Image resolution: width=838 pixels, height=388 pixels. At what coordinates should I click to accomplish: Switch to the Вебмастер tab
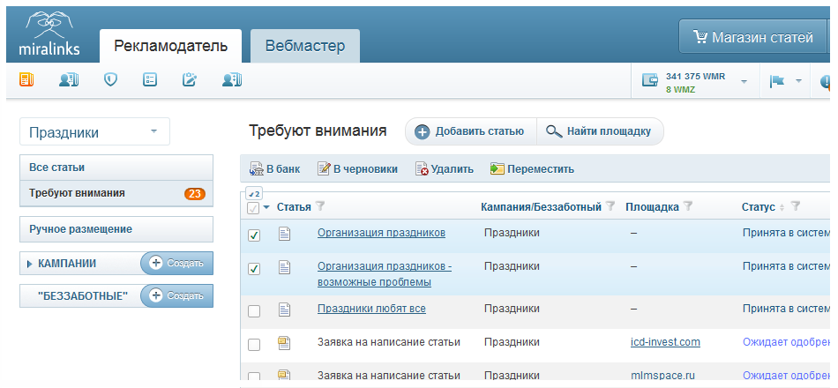pos(304,46)
